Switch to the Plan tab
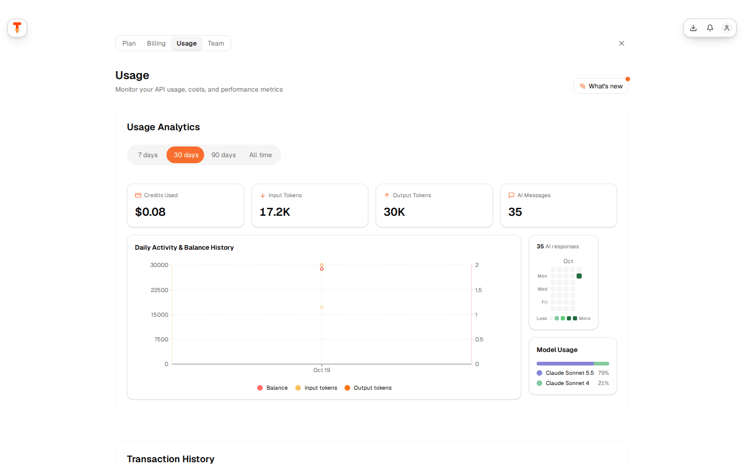This screenshot has height=465, width=744. pos(129,43)
